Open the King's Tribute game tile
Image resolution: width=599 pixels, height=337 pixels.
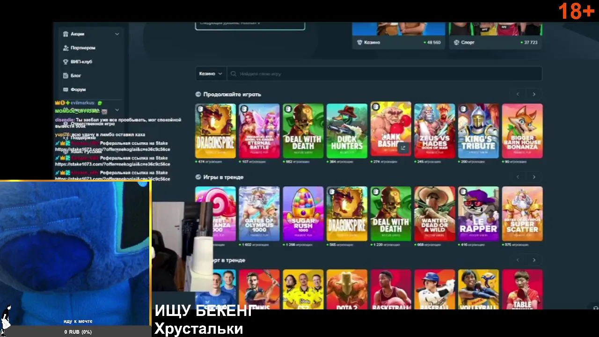click(x=478, y=131)
